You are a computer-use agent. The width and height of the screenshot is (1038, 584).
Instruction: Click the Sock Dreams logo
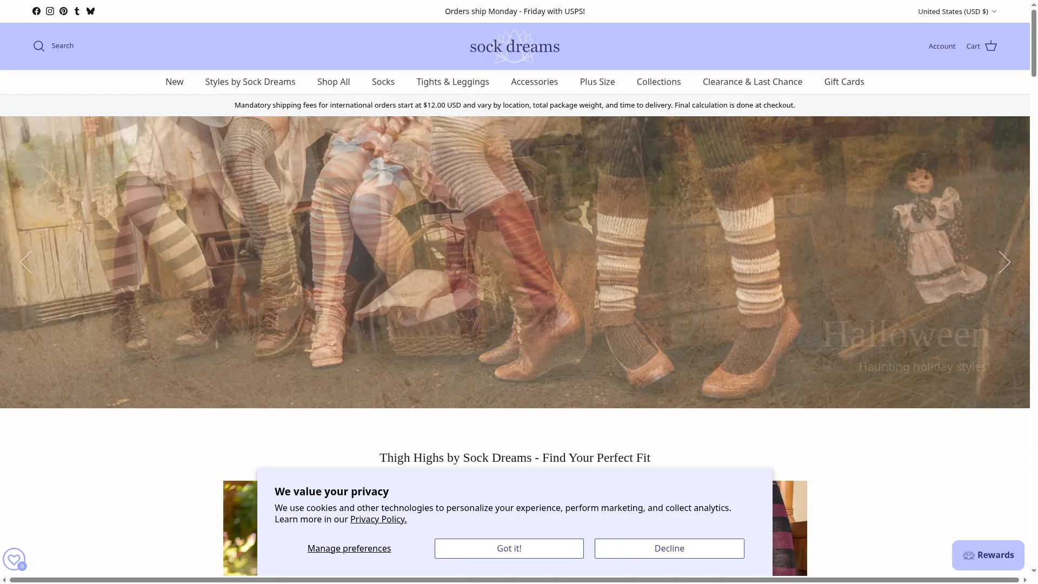click(515, 47)
